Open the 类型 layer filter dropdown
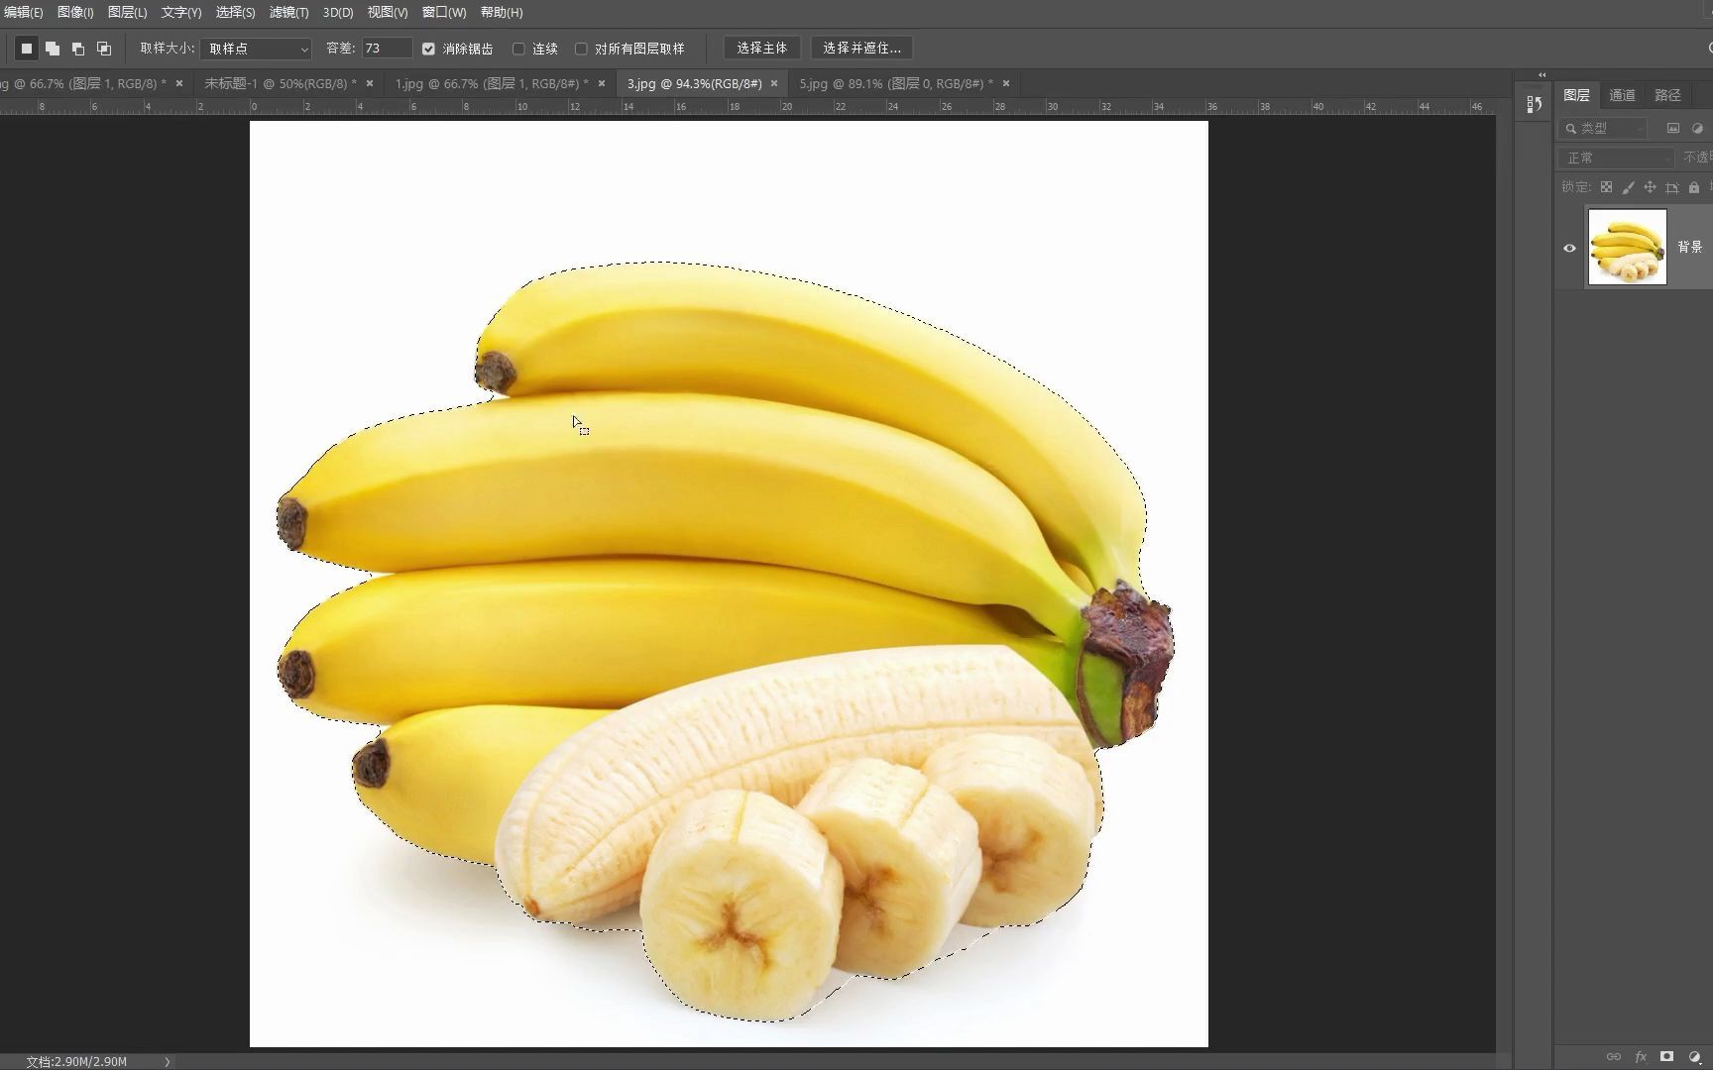The width and height of the screenshot is (1713, 1070). tap(1603, 128)
